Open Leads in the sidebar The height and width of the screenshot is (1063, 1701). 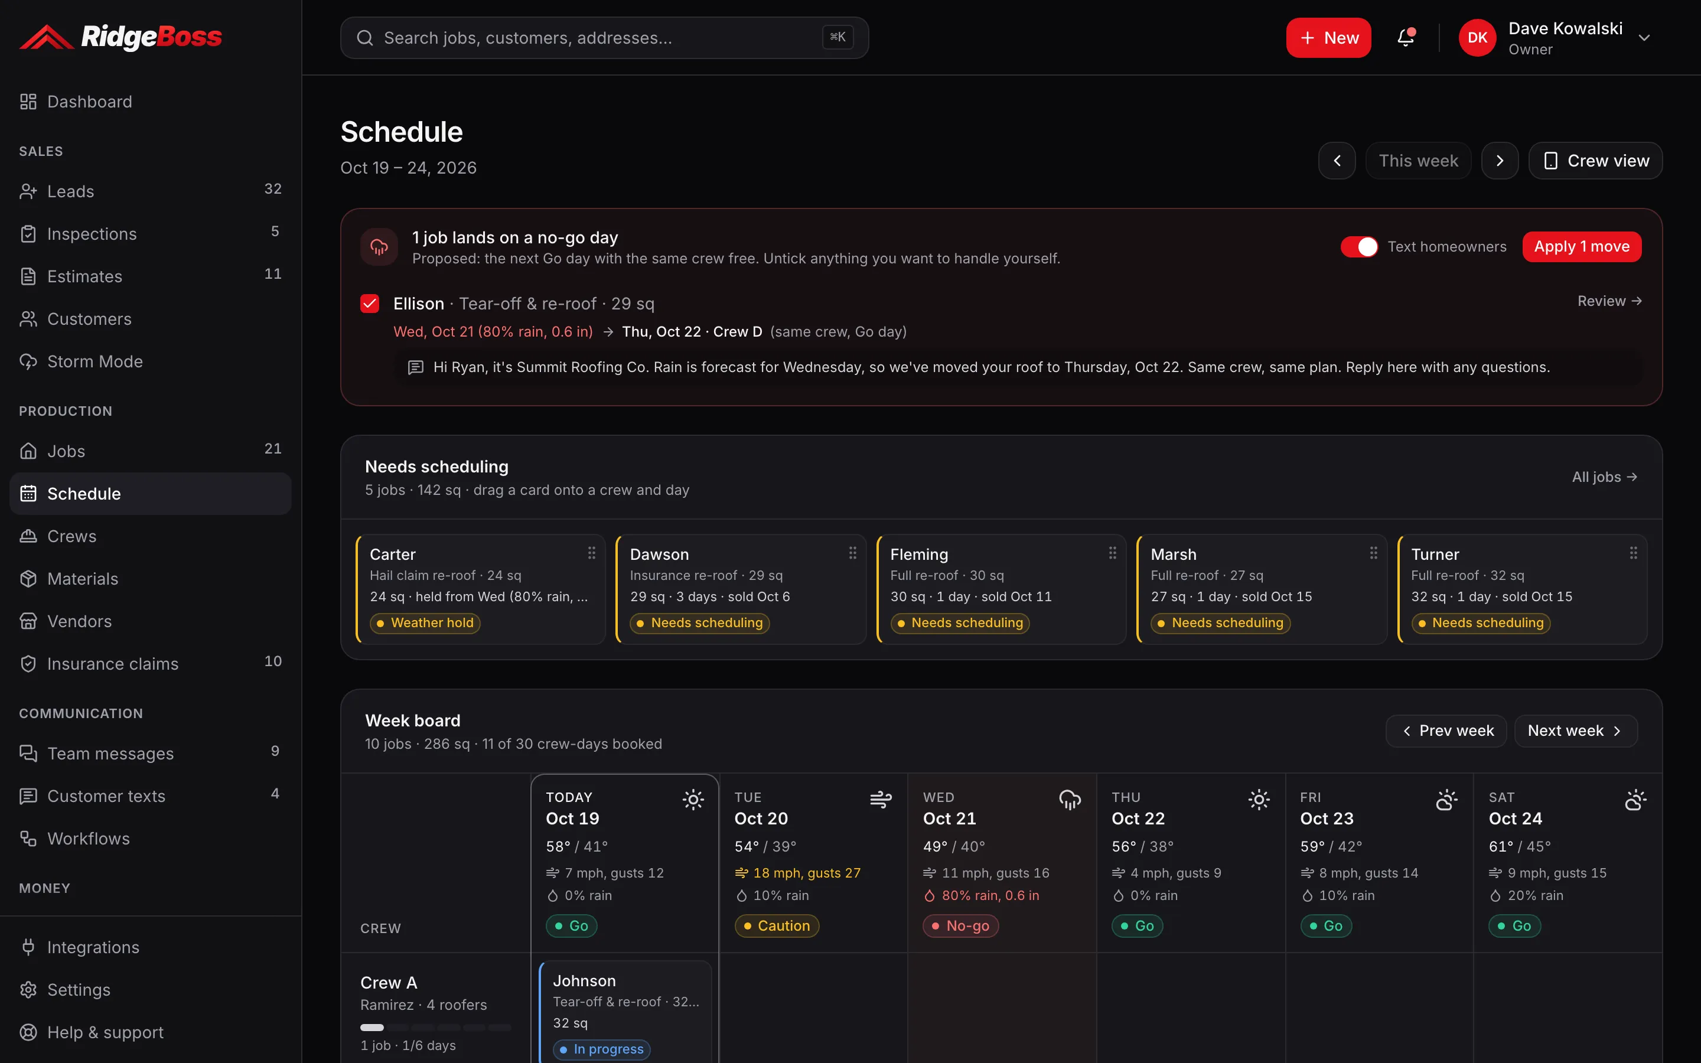pos(151,191)
